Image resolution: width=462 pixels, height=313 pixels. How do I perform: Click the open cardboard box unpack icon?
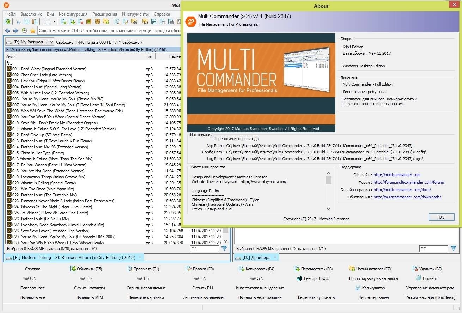97,22
